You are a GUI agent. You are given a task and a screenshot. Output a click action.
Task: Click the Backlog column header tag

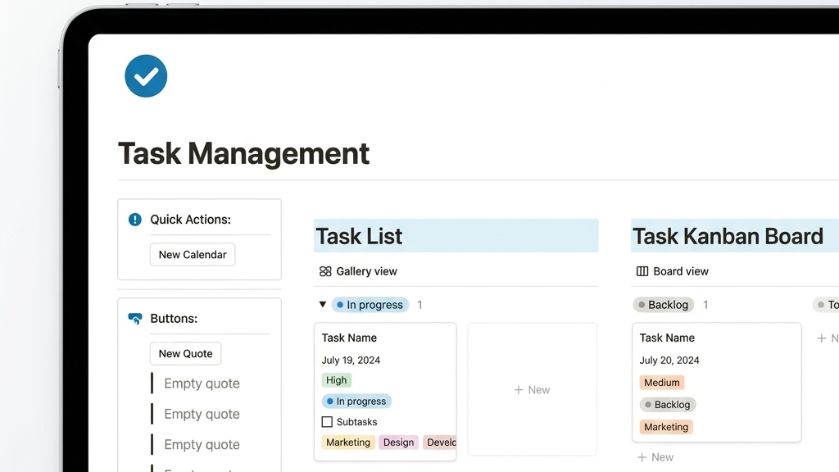click(x=664, y=305)
